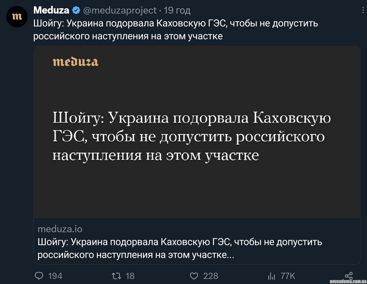
Task: Click the 194 replies count
Action: (55, 276)
